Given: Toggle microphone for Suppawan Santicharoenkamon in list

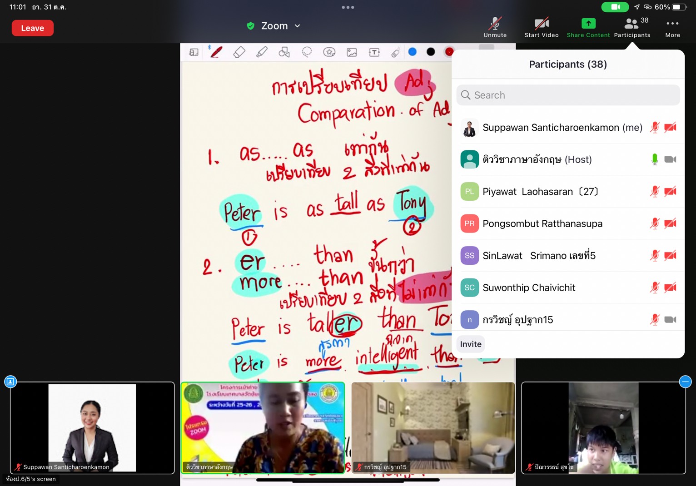Looking at the screenshot, I should coord(654,128).
